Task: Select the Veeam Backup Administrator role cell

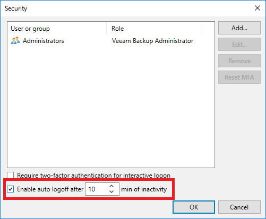Action: point(152,41)
